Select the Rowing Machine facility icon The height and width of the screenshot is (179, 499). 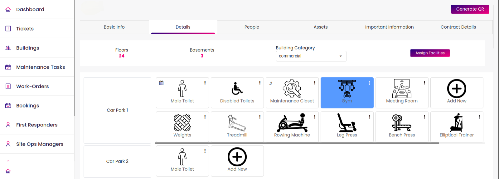292,123
